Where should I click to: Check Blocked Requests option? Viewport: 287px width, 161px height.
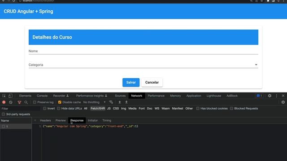(231, 108)
